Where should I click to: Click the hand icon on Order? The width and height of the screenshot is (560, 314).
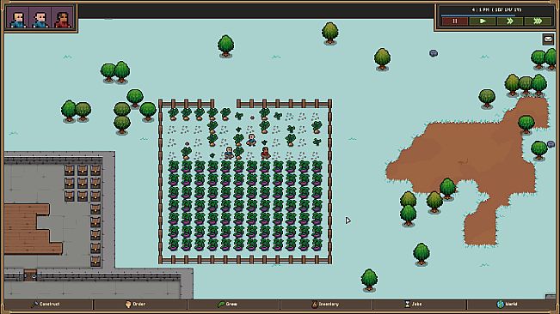128,304
